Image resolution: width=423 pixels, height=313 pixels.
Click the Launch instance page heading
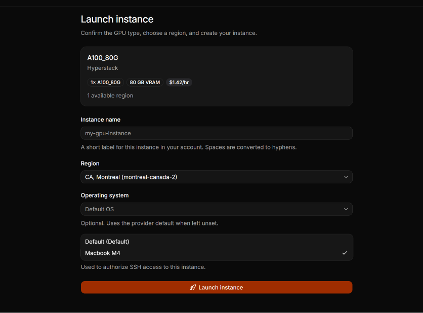pyautogui.click(x=117, y=19)
